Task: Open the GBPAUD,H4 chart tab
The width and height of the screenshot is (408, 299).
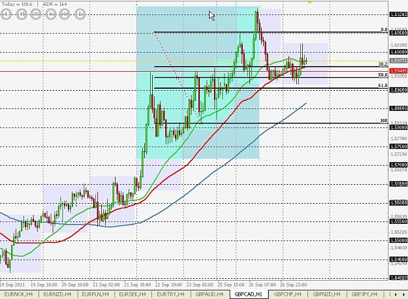Action: (x=209, y=294)
